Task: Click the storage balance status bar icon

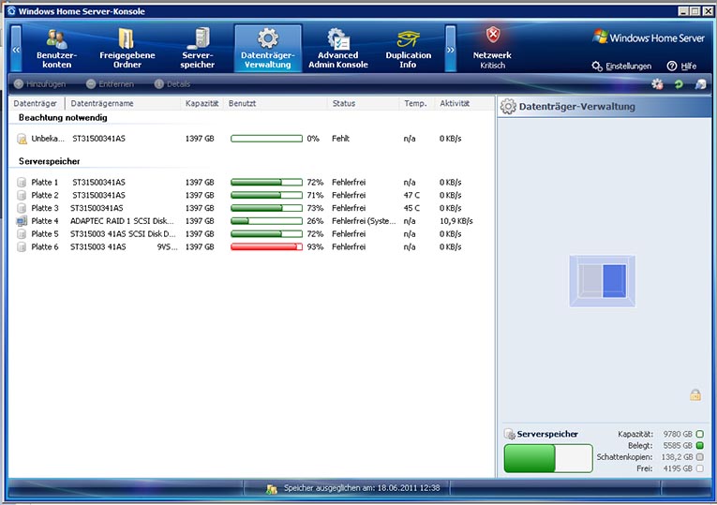Action: tap(272, 489)
